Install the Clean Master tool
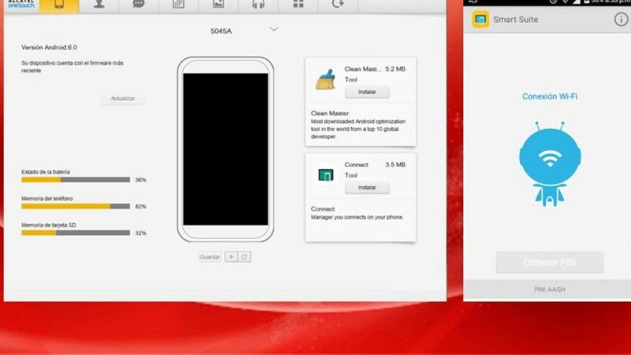 click(367, 92)
